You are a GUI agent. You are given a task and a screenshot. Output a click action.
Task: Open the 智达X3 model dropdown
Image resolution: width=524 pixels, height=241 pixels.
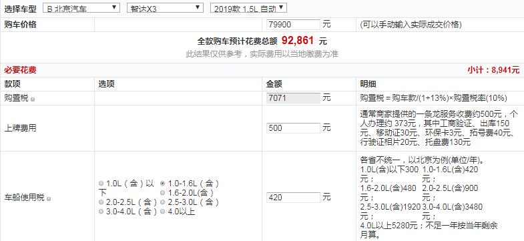pyautogui.click(x=165, y=8)
